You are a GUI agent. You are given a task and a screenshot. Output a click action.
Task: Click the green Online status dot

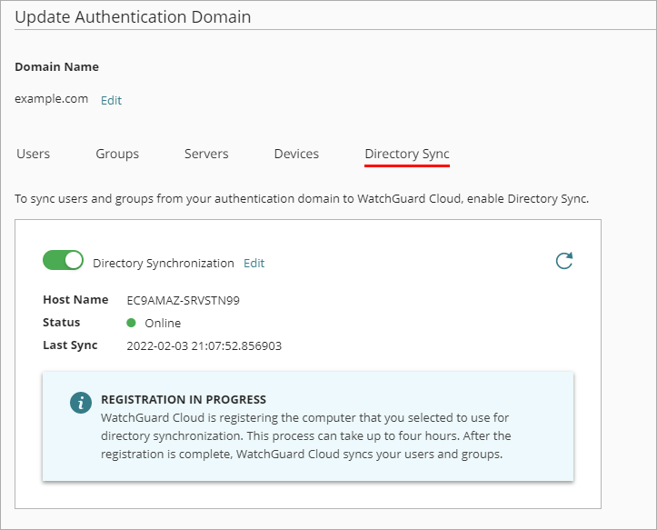point(131,323)
